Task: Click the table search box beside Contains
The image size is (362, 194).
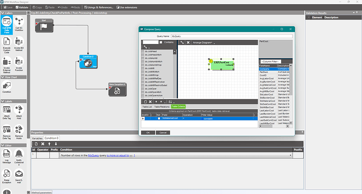Action: 151,42
